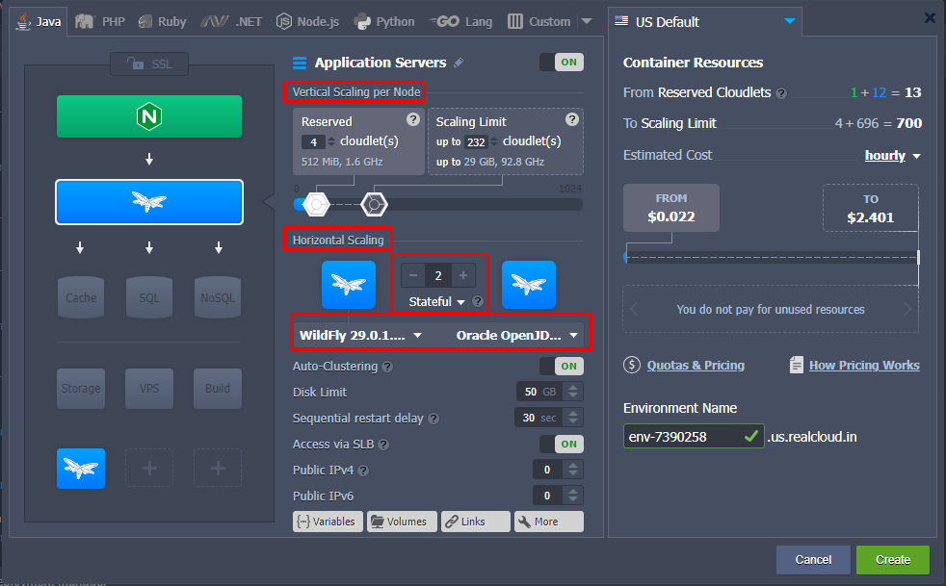Click the Create button
The height and width of the screenshot is (586, 946).
pos(892,560)
